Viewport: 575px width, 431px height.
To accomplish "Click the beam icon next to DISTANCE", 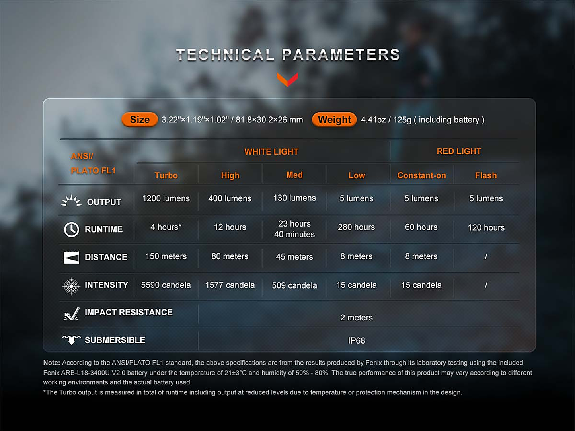I will point(71,257).
